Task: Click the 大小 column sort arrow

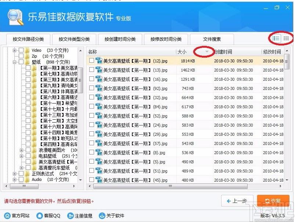Action: point(207,51)
